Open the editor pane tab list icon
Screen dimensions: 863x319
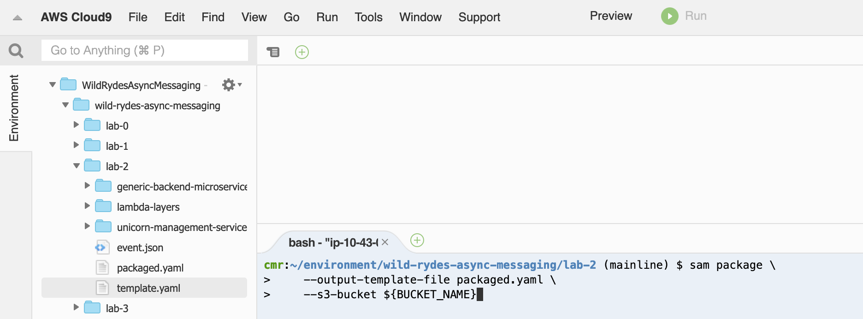[x=273, y=52]
